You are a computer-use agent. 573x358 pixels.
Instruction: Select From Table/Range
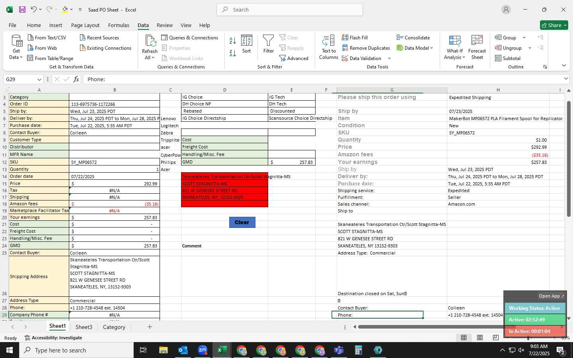click(x=50, y=58)
